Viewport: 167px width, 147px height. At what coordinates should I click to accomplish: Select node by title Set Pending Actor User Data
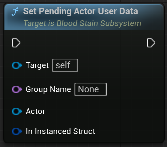(x=80, y=11)
